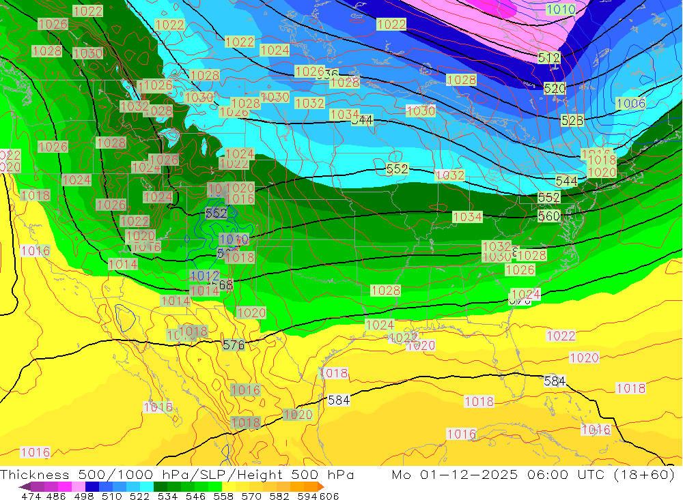Click the 'Thickness 500/1000 hPa/SLP/Height 500 hPa' title
This screenshot has width=683, height=500.
(177, 474)
